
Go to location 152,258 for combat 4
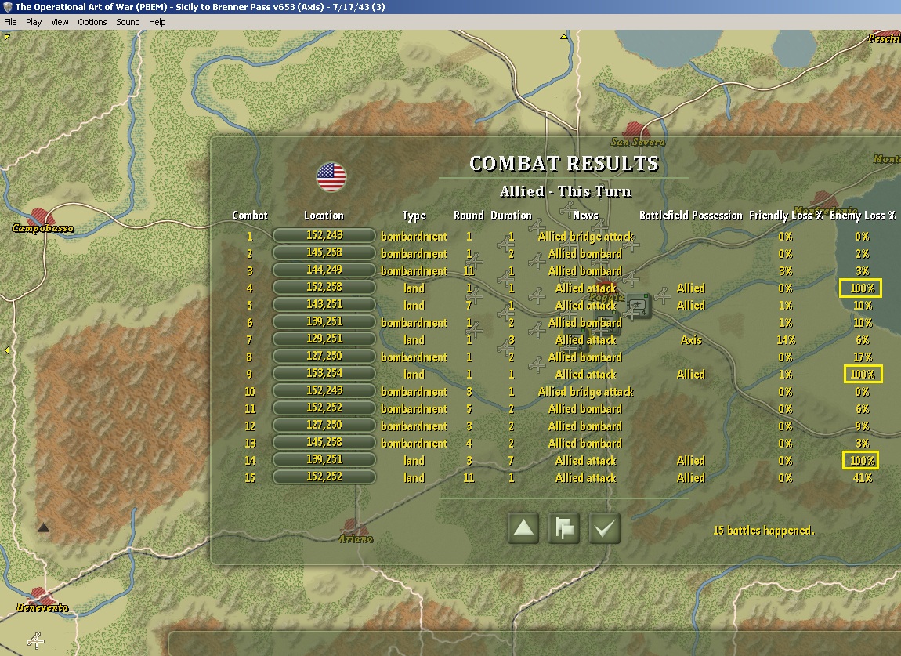[324, 288]
